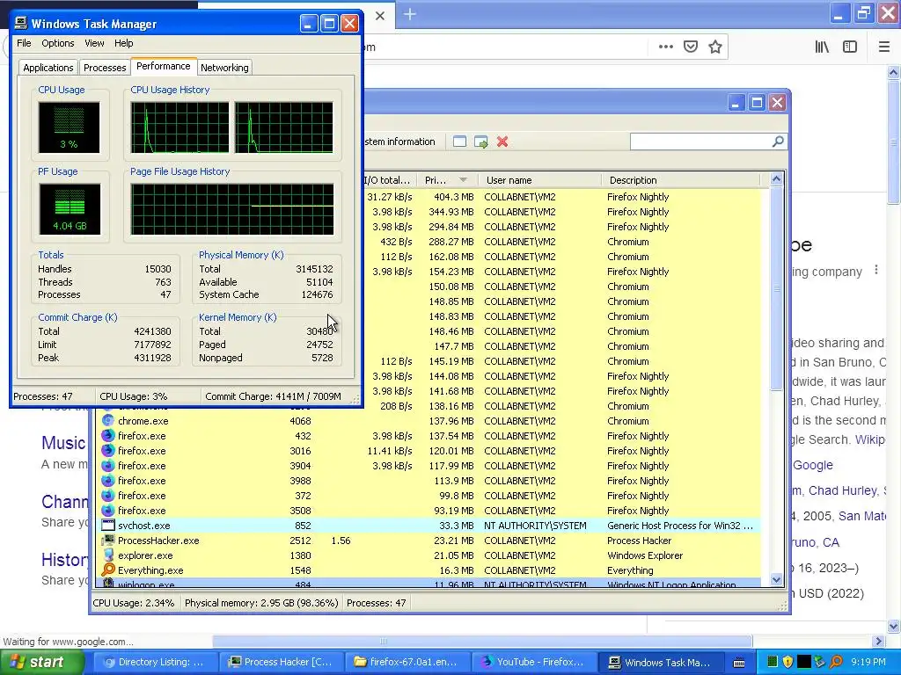Open Firefox Library icon
This screenshot has height=675, width=901.
pyautogui.click(x=822, y=47)
